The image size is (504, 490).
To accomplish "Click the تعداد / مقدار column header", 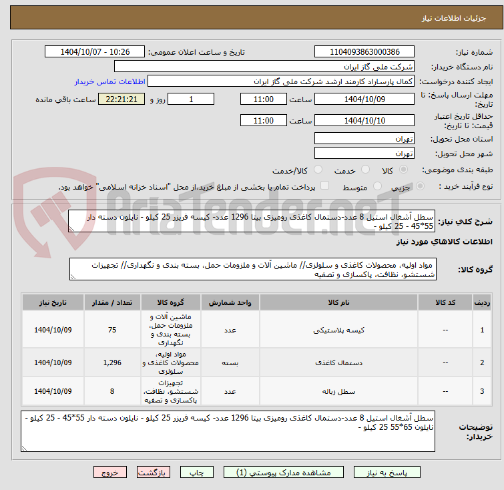I will click(112, 302).
